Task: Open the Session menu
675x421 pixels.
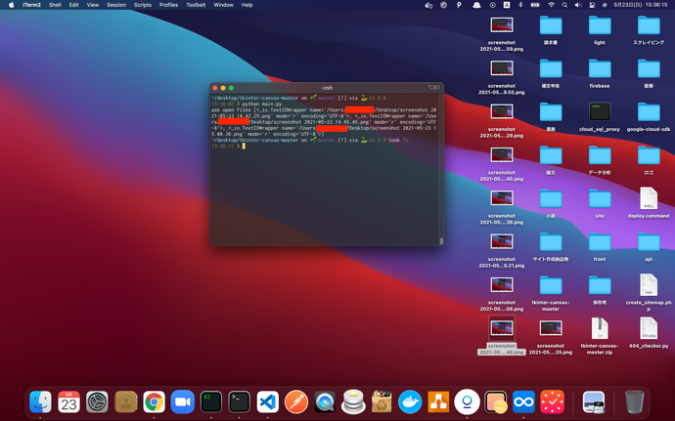Action: (x=116, y=5)
